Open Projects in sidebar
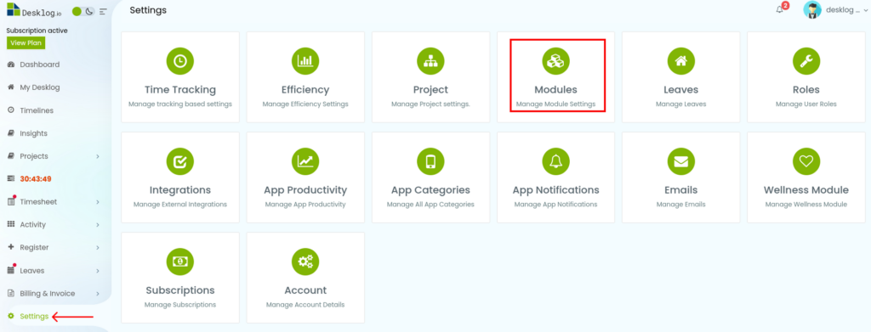This screenshot has height=332, width=871. [34, 156]
